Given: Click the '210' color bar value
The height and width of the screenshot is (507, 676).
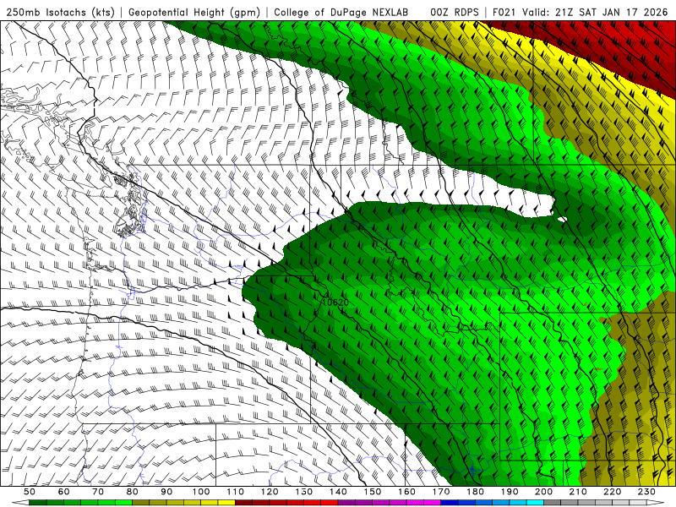Looking at the screenshot, I should point(578,492).
